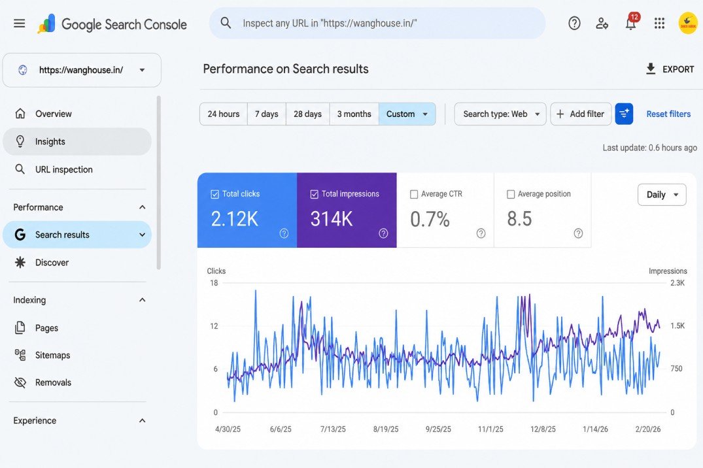Open the Help question mark icon
Viewport: 703px width, 468px height.
point(574,24)
